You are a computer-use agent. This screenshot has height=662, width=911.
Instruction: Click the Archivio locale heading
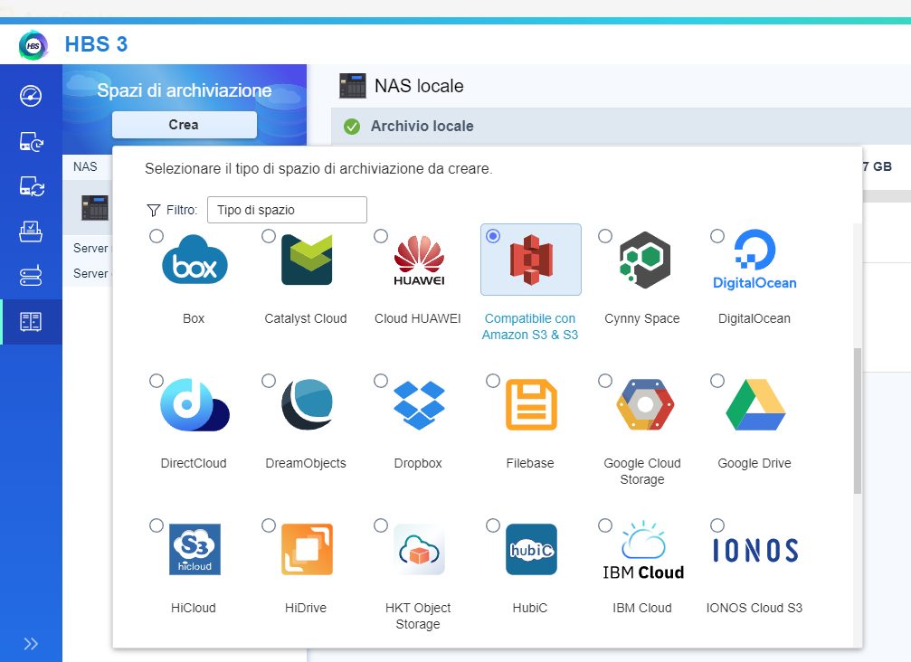coord(422,126)
